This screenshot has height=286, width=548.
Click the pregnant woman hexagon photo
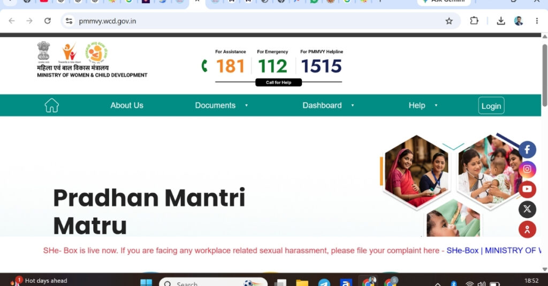416,172
